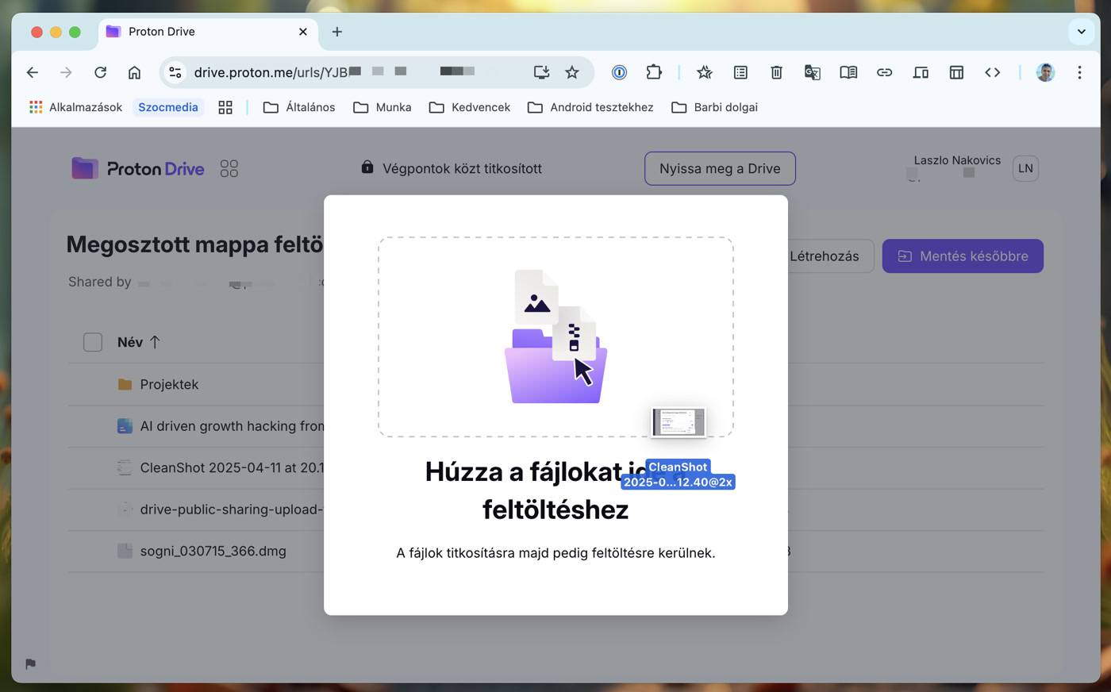Open the Kedvencek bookmarks folder
This screenshot has width=1111, height=692.
tap(470, 107)
